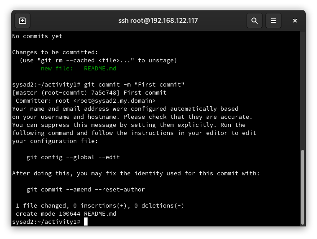The image size is (317, 239).
Task: Open a new terminal tab
Action: (x=22, y=21)
